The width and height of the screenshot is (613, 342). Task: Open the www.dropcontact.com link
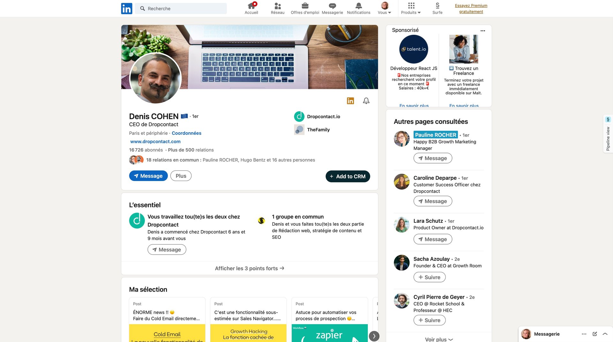(155, 142)
